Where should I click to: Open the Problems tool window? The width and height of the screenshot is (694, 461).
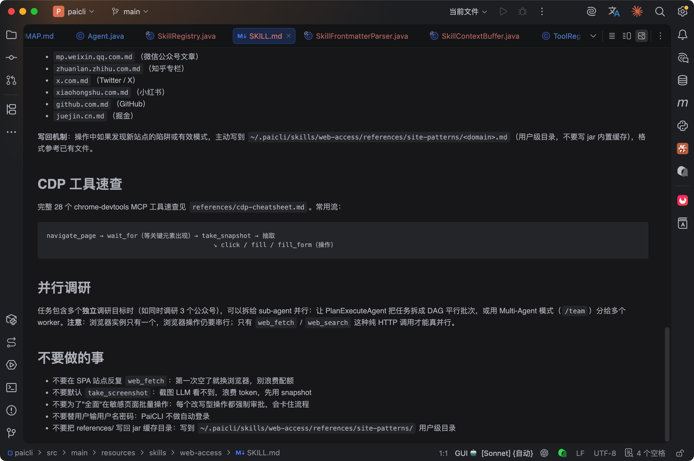coord(11,410)
